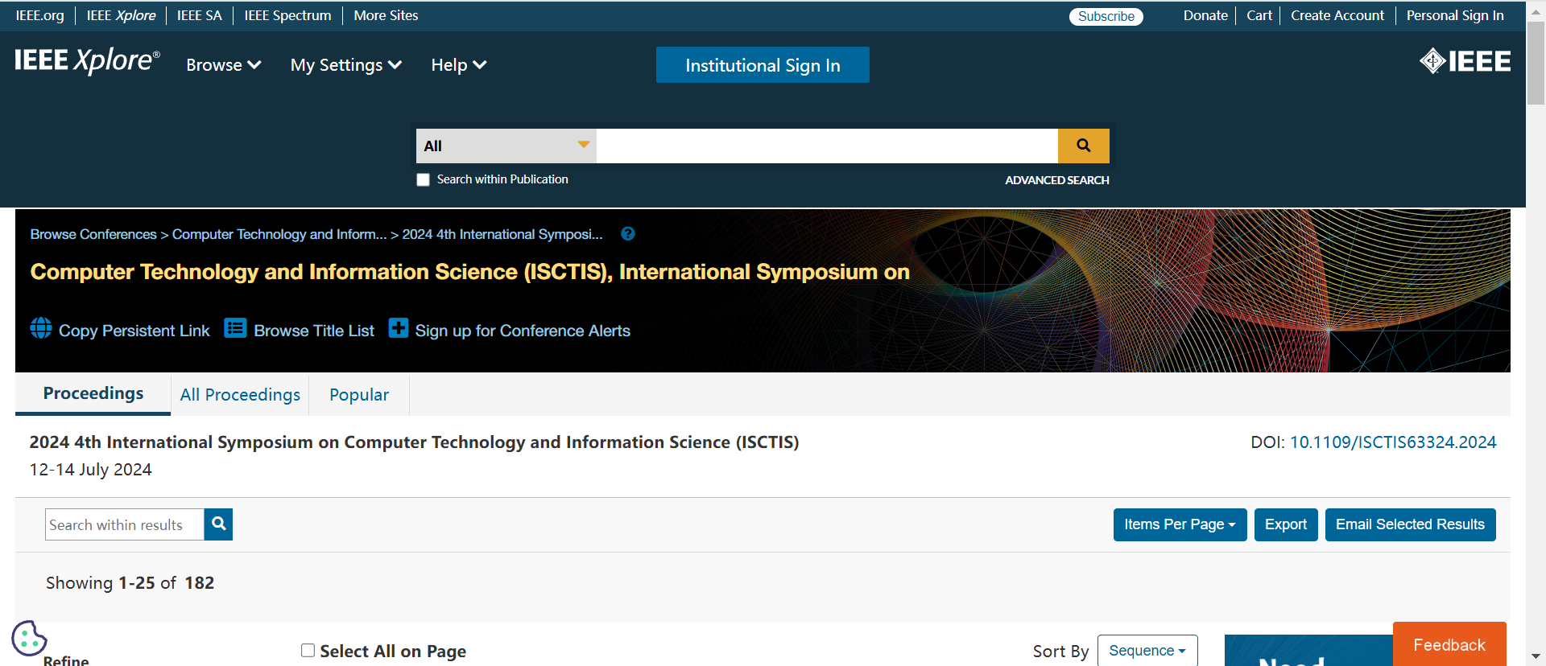Open the cookie preferences icon
This screenshot has height=666, width=1546.
pyautogui.click(x=29, y=639)
